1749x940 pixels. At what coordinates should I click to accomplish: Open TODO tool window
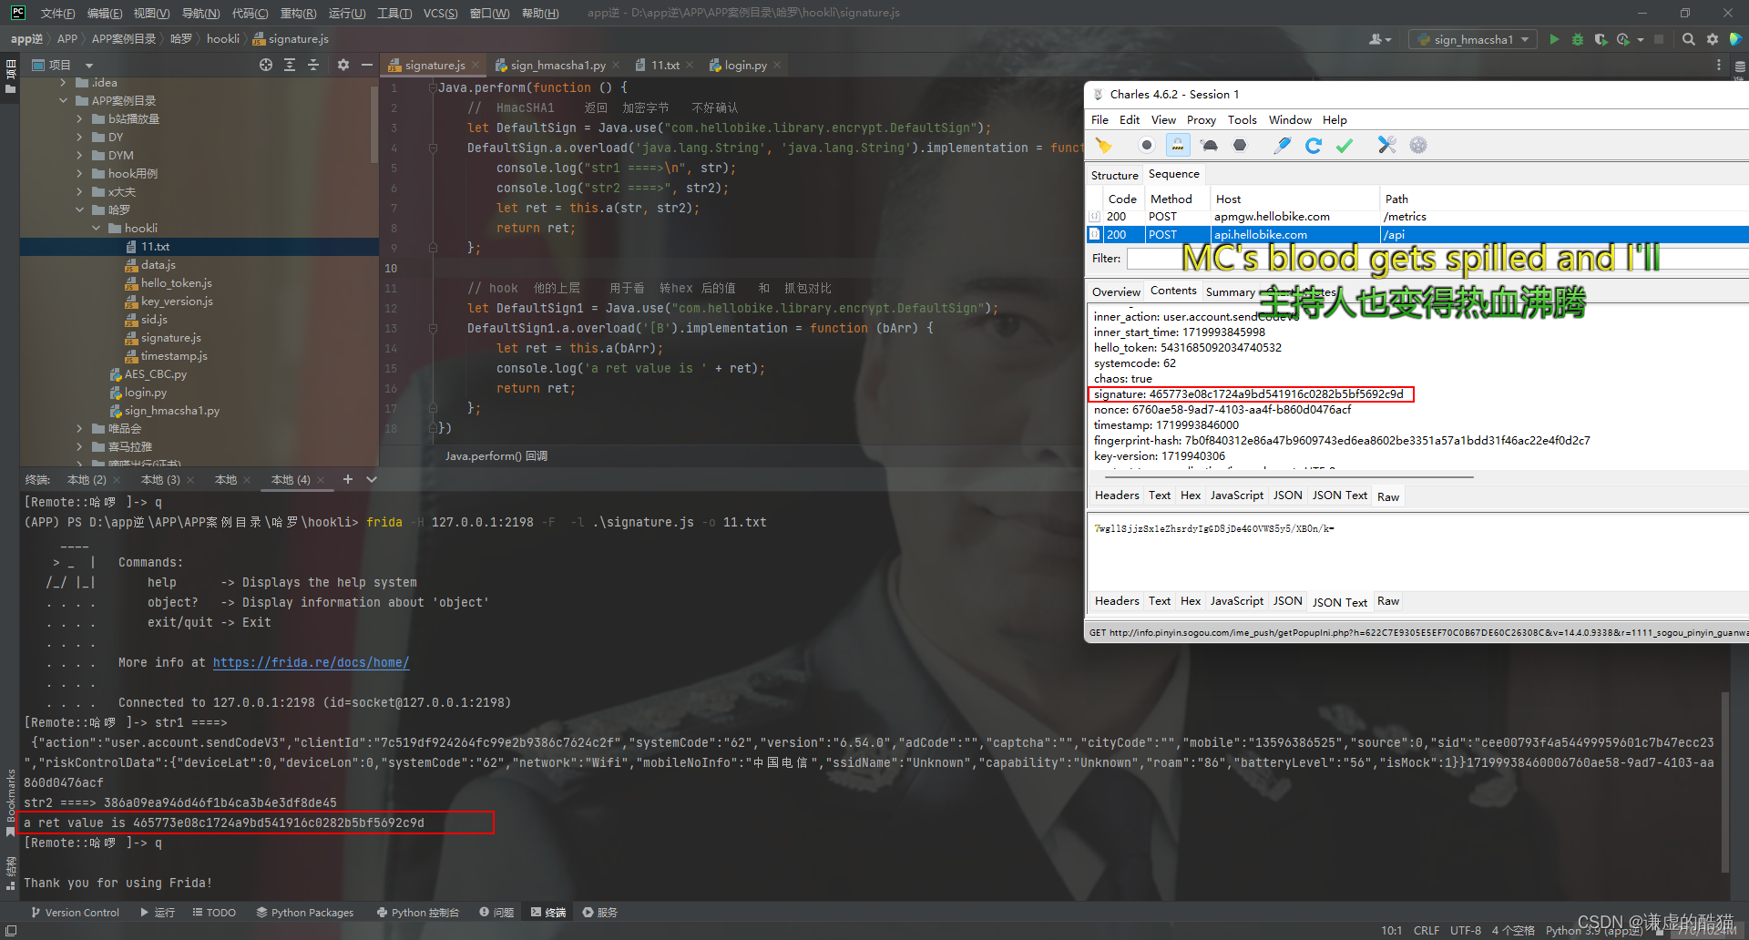214,912
